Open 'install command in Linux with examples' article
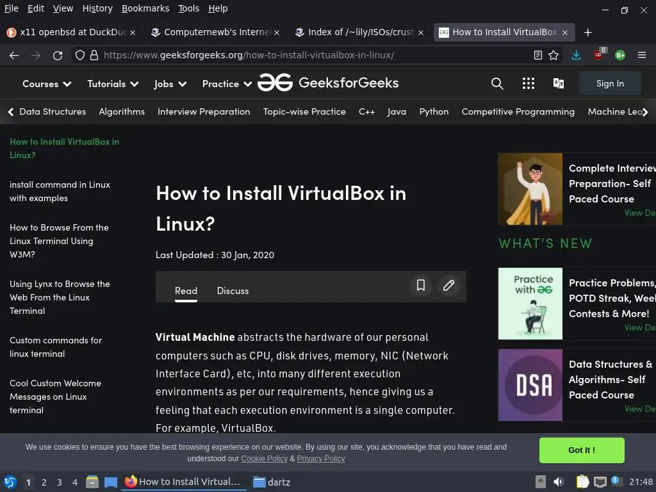Viewport: 656px width, 492px height. (60, 191)
